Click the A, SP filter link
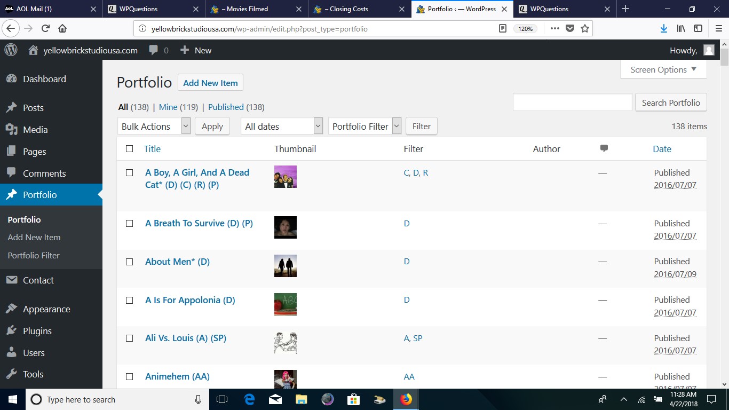The width and height of the screenshot is (729, 410). click(413, 338)
